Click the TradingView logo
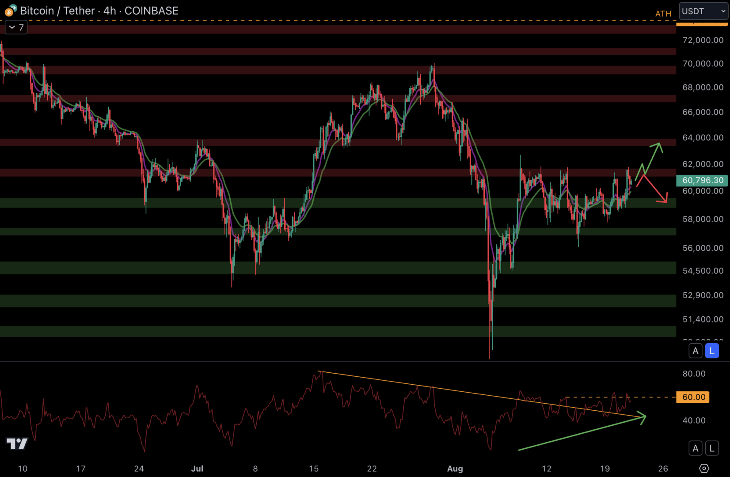Screen dimensions: 730x477 17,443
